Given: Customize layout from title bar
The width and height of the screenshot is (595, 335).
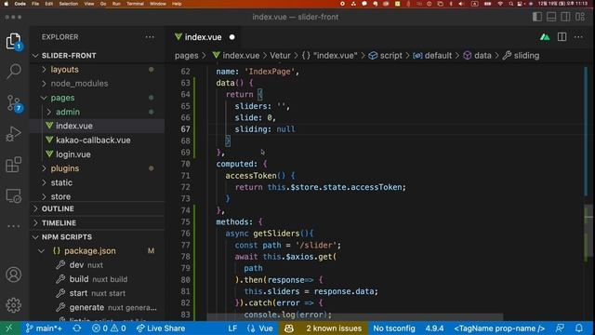Looking at the screenshot, I should [580, 17].
